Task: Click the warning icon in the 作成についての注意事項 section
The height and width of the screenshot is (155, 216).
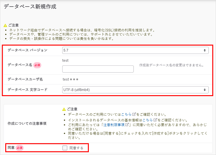Action: pos(64,109)
